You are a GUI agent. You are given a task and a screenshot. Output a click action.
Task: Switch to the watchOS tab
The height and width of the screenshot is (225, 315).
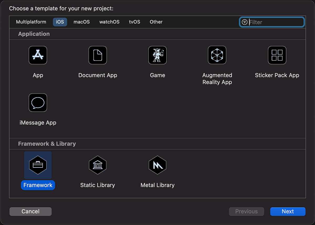tap(109, 22)
